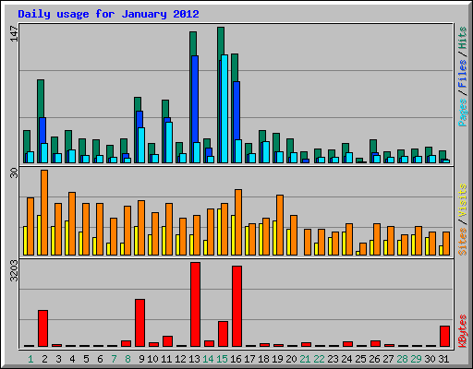Click day 8 on the x-axis
The image size is (473, 369).
pyautogui.click(x=127, y=359)
